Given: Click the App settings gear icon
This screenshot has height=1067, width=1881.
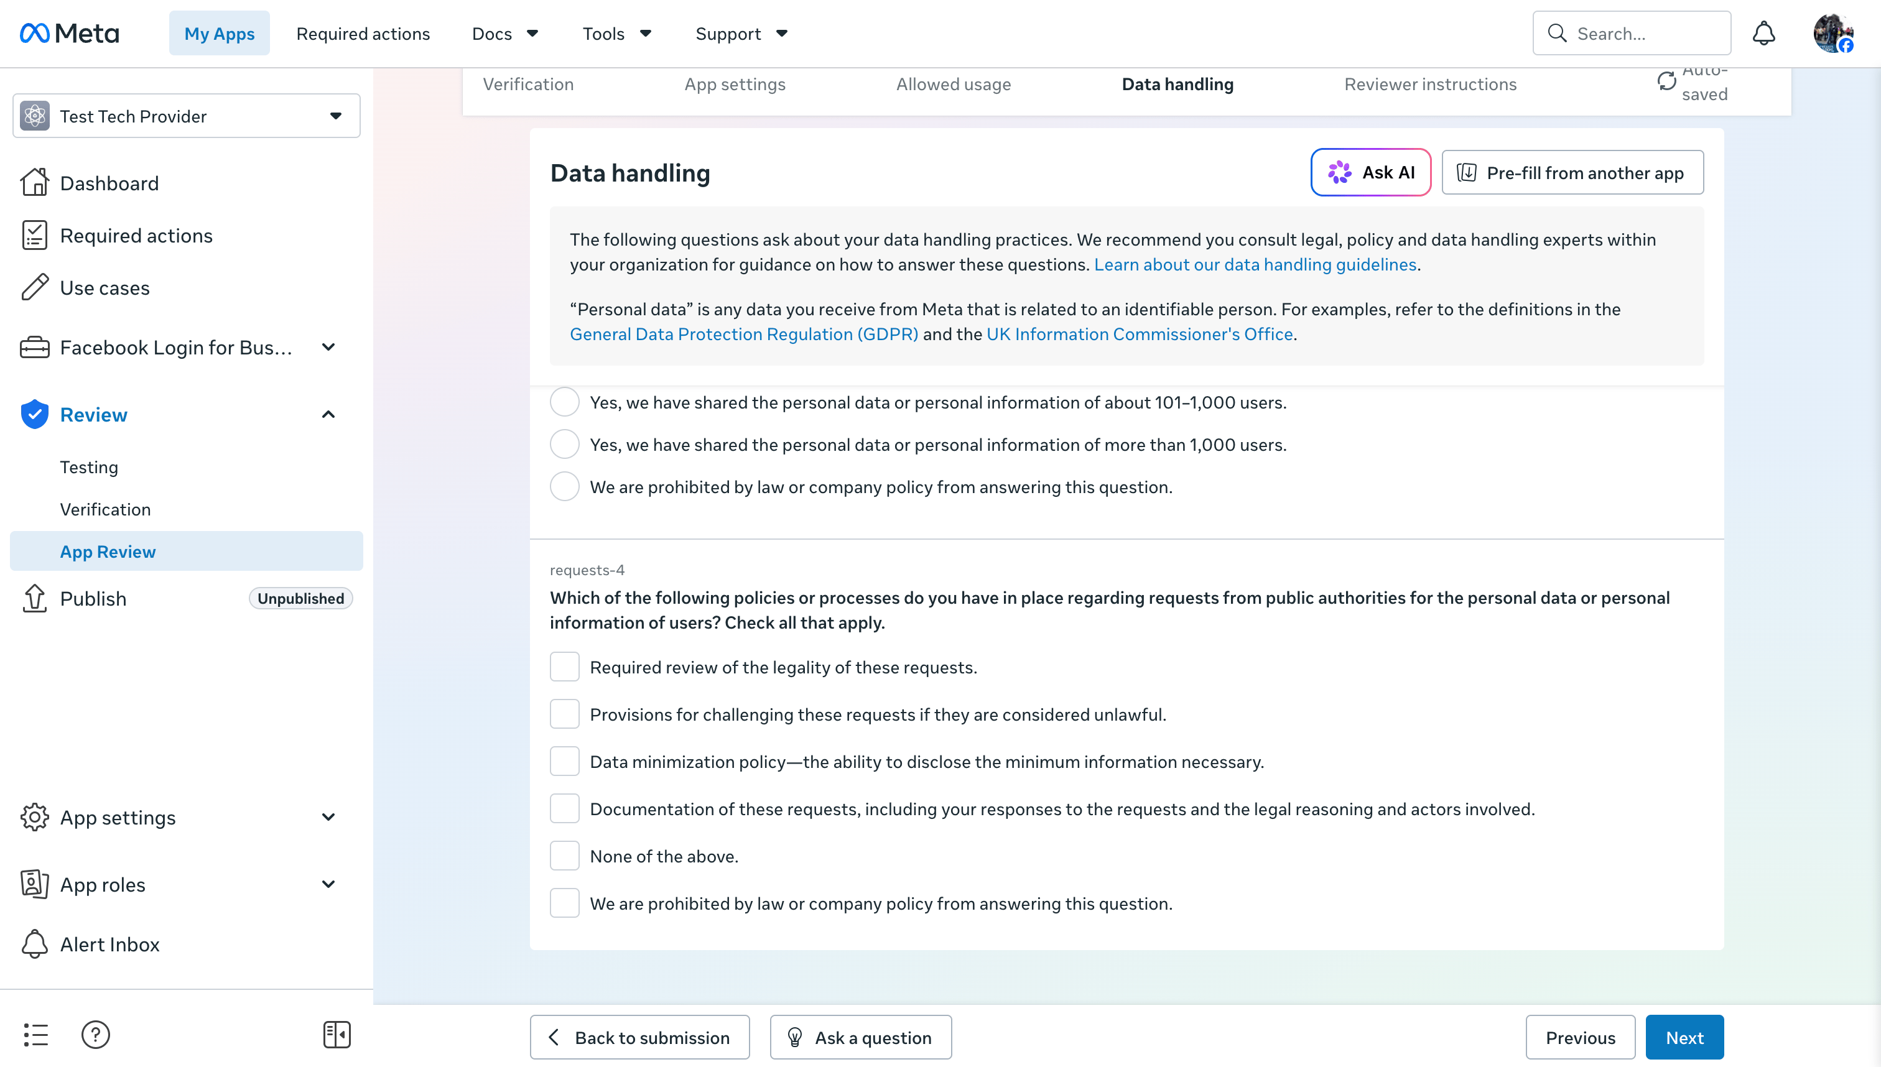Looking at the screenshot, I should (34, 816).
